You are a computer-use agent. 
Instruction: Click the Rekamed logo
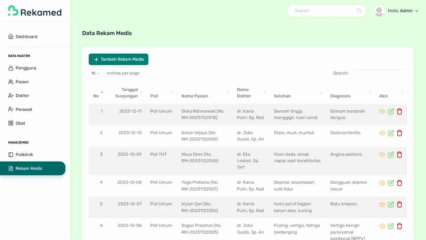point(35,11)
